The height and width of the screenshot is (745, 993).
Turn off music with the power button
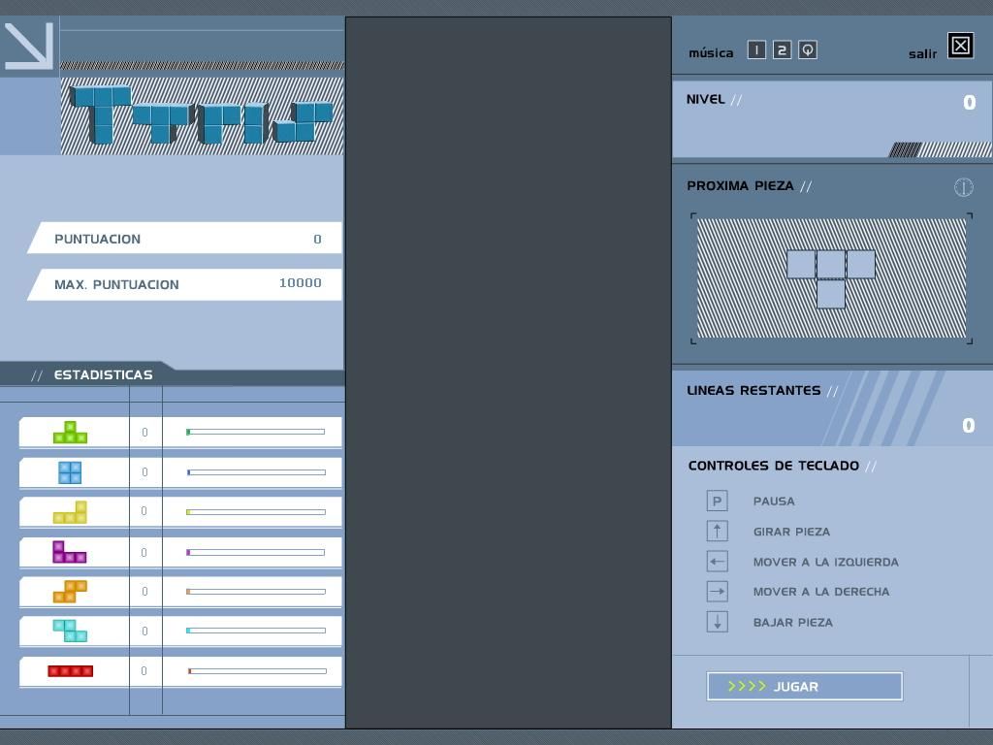pos(807,50)
